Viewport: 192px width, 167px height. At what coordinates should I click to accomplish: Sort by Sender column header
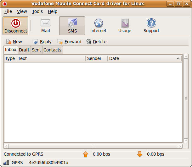[x=97, y=58]
